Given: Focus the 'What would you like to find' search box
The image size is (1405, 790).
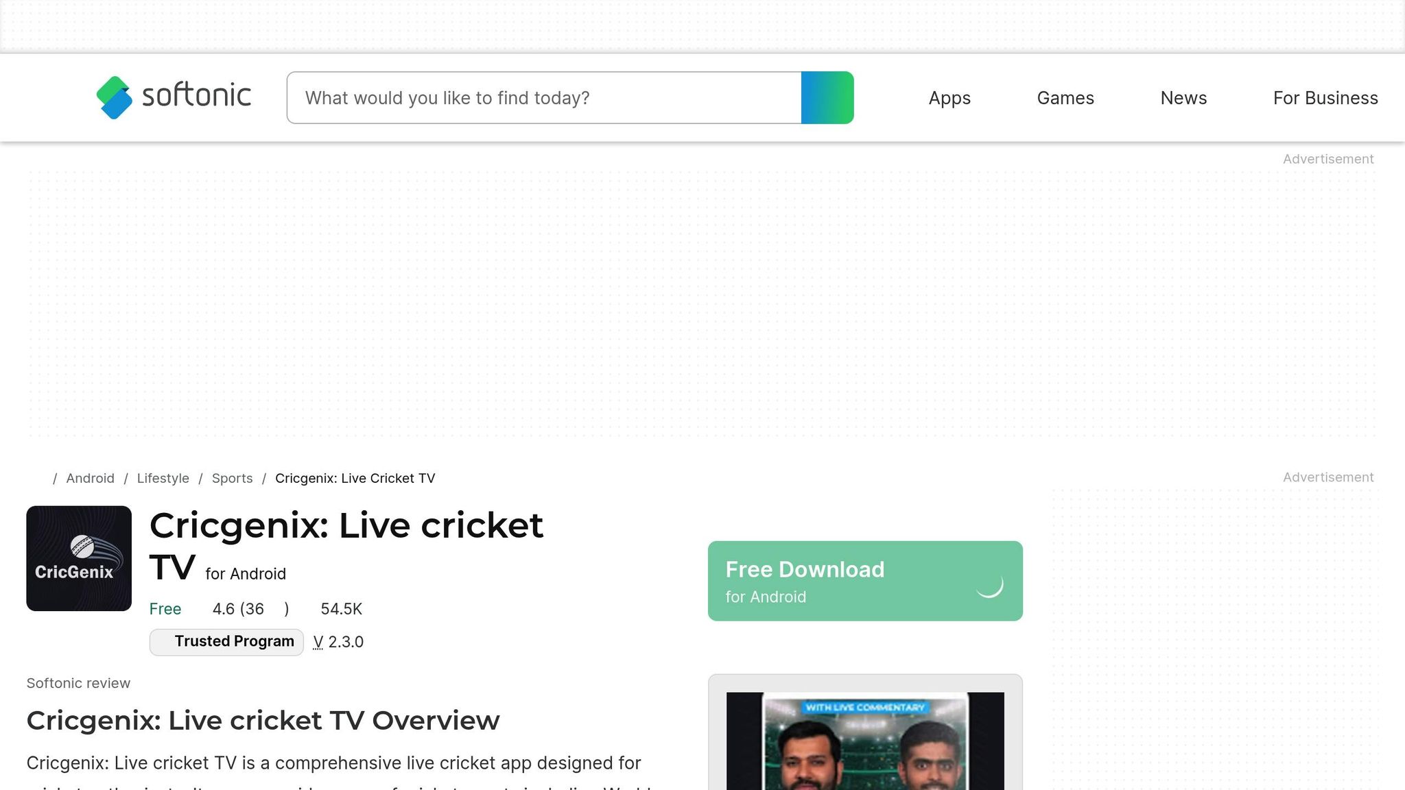Looking at the screenshot, I should [543, 97].
